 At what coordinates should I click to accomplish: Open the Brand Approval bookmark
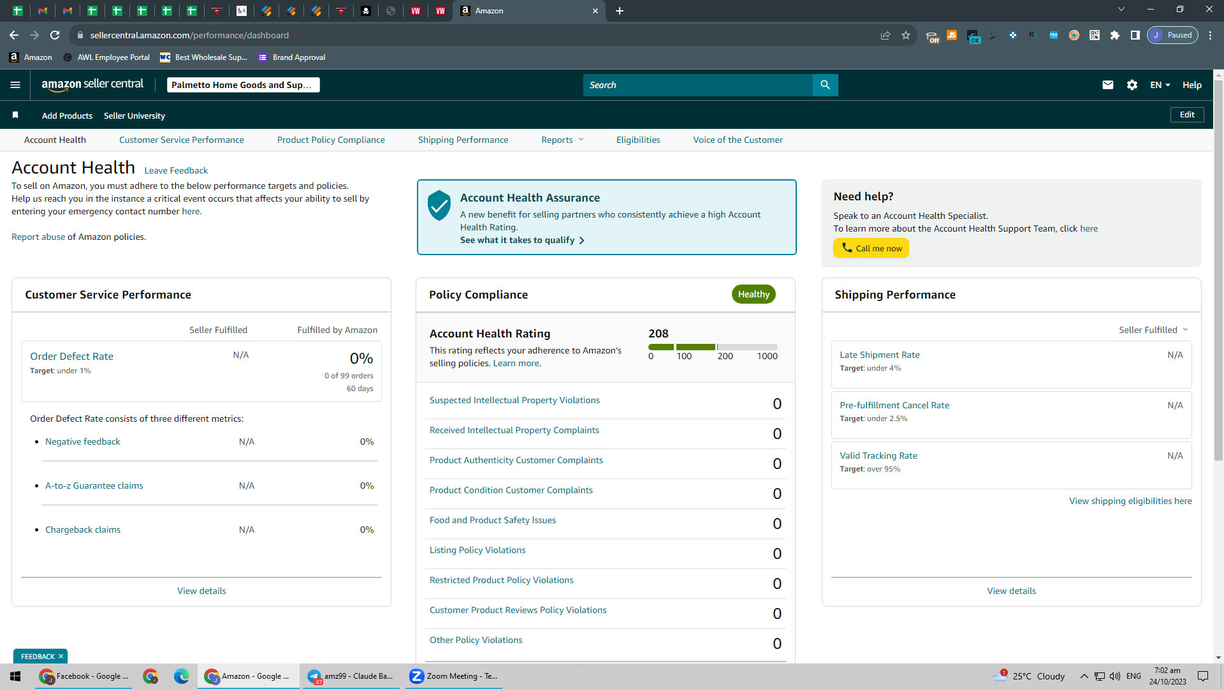click(292, 57)
